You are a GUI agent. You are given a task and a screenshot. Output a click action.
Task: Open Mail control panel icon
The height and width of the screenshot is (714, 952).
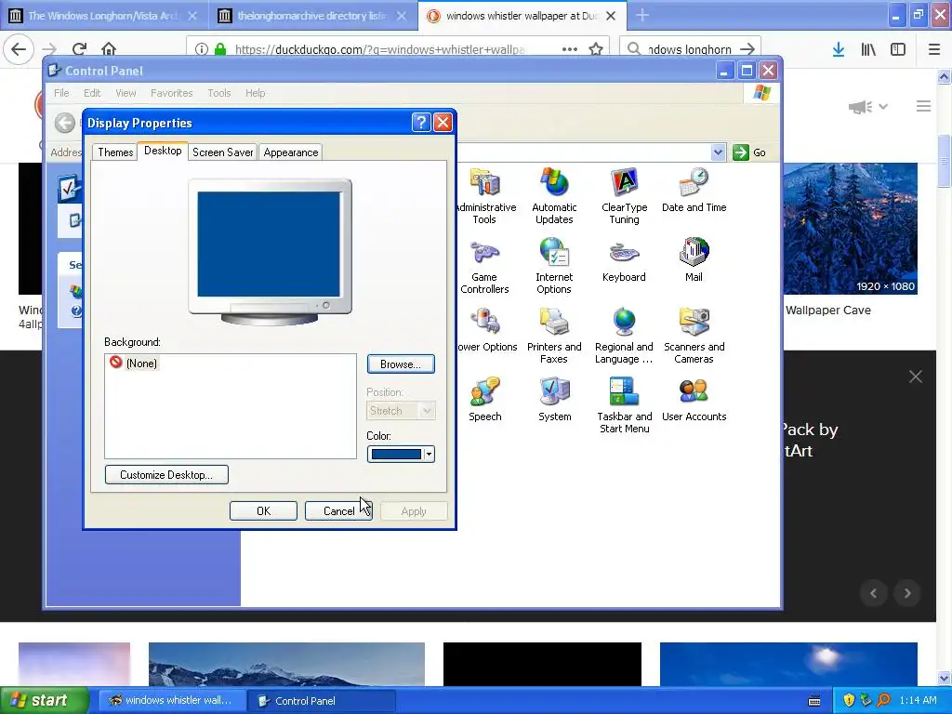(x=694, y=260)
